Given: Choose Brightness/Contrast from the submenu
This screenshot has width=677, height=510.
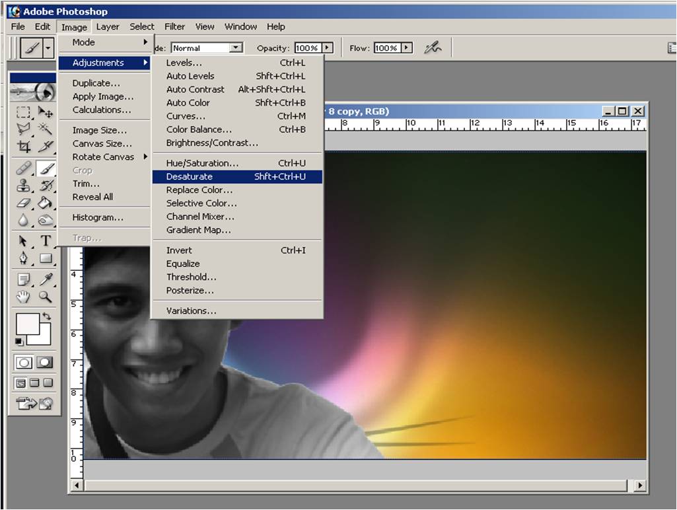Looking at the screenshot, I should 212,143.
